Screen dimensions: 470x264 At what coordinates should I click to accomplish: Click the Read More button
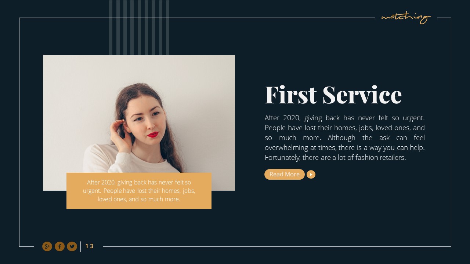(x=285, y=175)
